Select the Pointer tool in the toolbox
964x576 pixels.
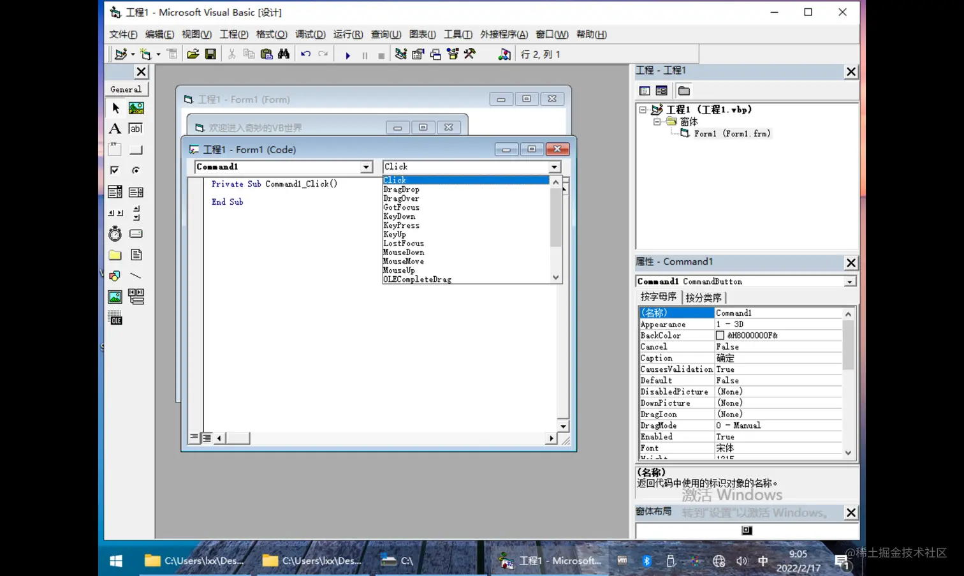point(115,108)
